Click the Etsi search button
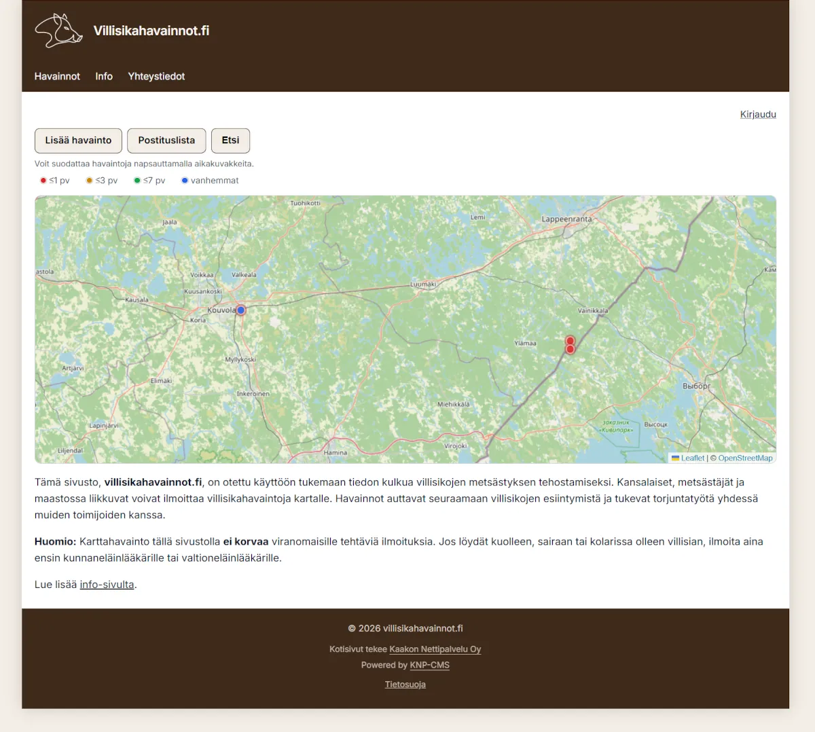Viewport: 815px width, 732px height. tap(230, 141)
